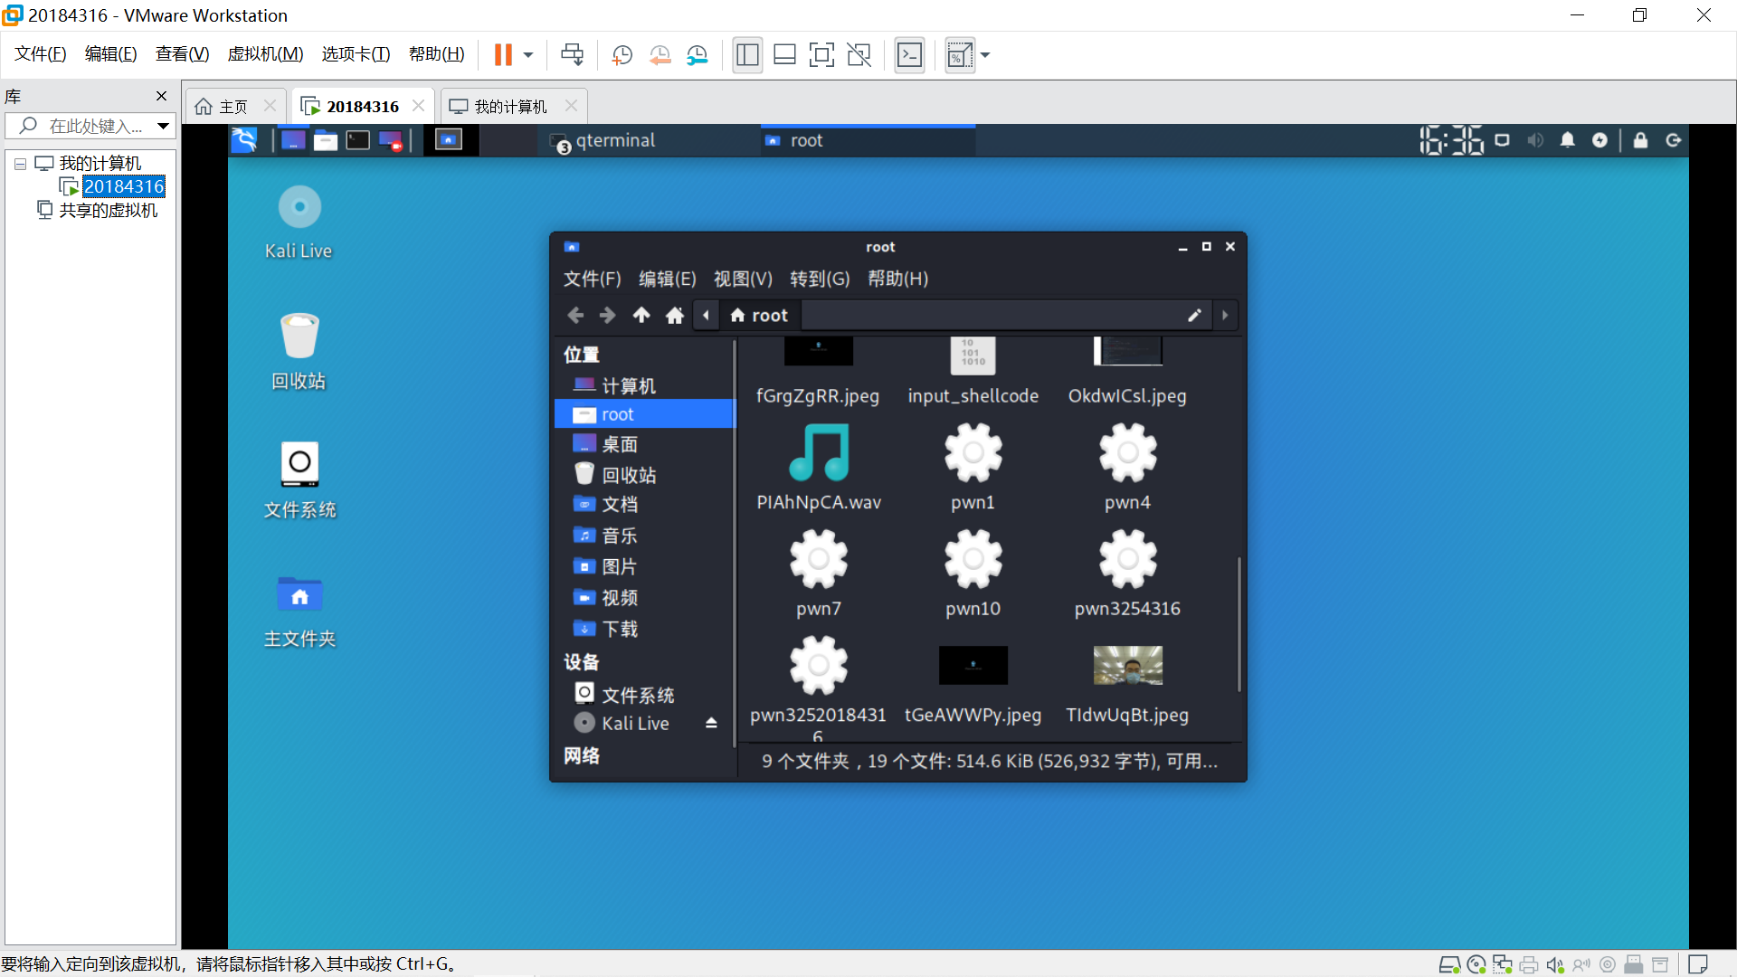Open the library search box dropdown arrow
The height and width of the screenshot is (977, 1737).
pos(163,126)
